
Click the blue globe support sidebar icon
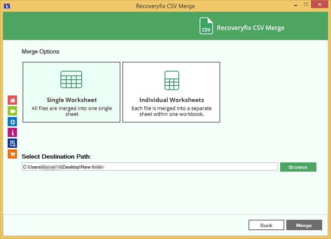tap(12, 122)
